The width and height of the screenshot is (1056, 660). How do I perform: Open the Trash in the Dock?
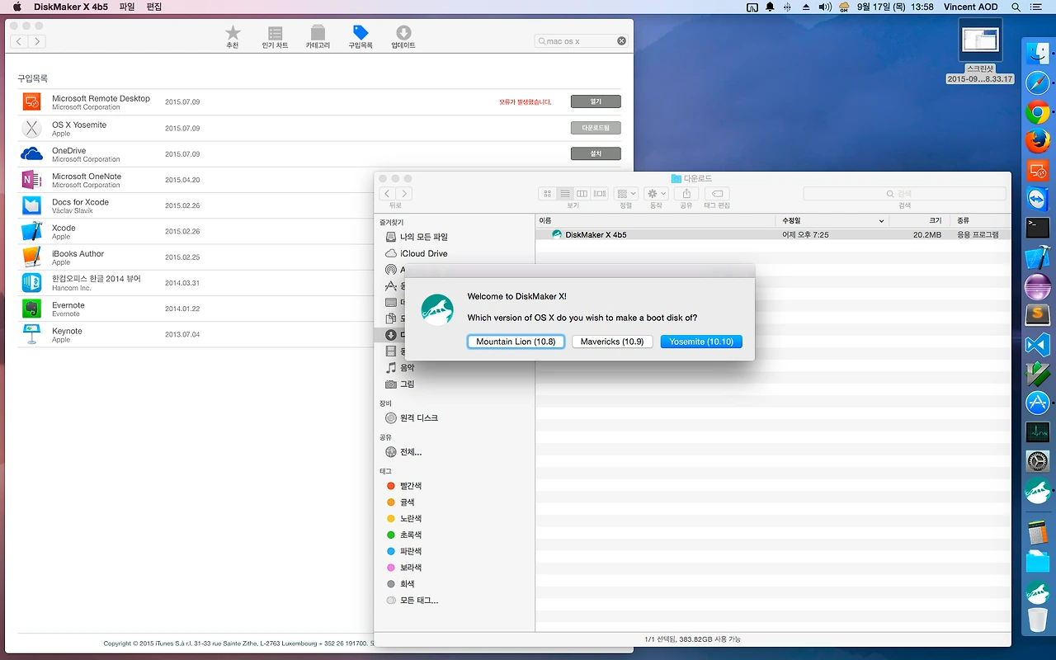pyautogui.click(x=1037, y=619)
